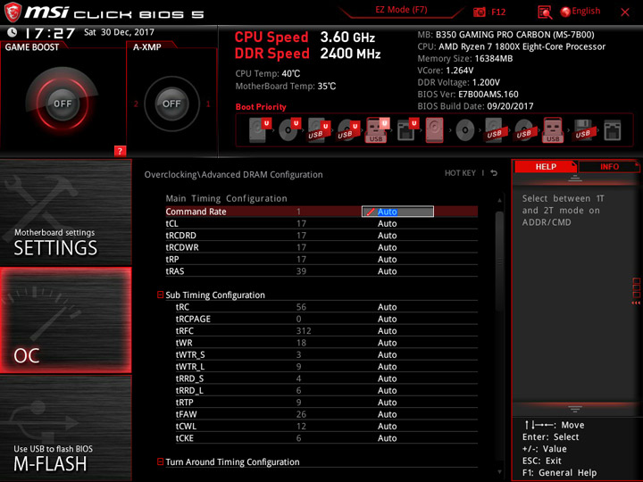This screenshot has height=482, width=643.
Task: Toggle the GAME BOOST knob
Action: (x=63, y=104)
